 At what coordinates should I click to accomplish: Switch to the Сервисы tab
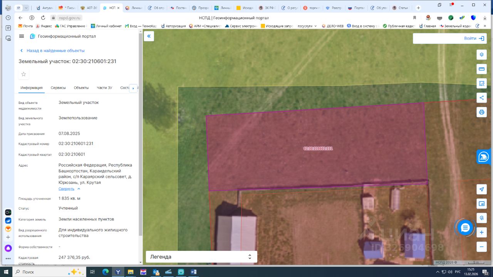click(58, 88)
